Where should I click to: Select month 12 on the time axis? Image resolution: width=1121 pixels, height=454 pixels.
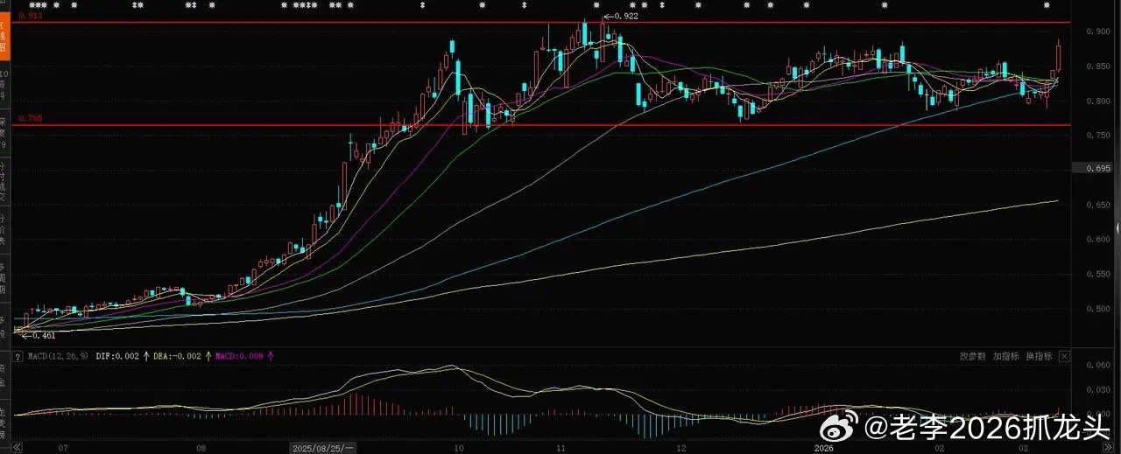(680, 448)
